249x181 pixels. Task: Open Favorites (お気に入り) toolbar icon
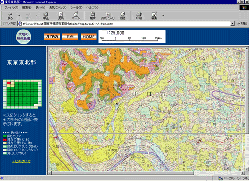click(108, 16)
